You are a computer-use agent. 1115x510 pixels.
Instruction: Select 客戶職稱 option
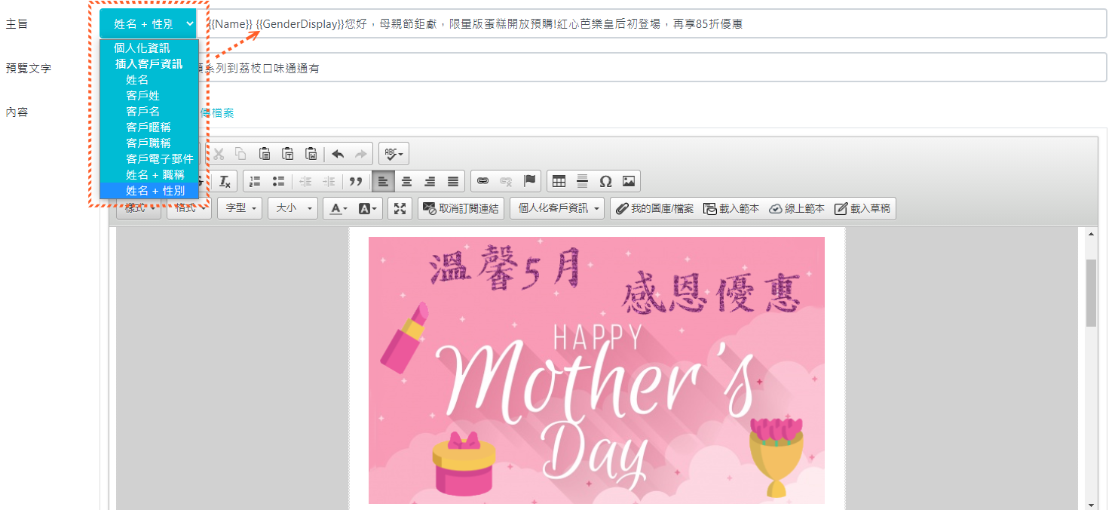click(x=149, y=143)
